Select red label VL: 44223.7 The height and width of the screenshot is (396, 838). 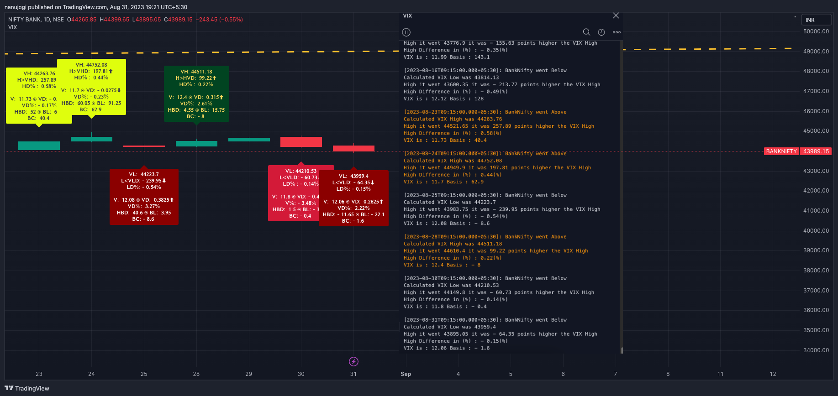(144, 197)
